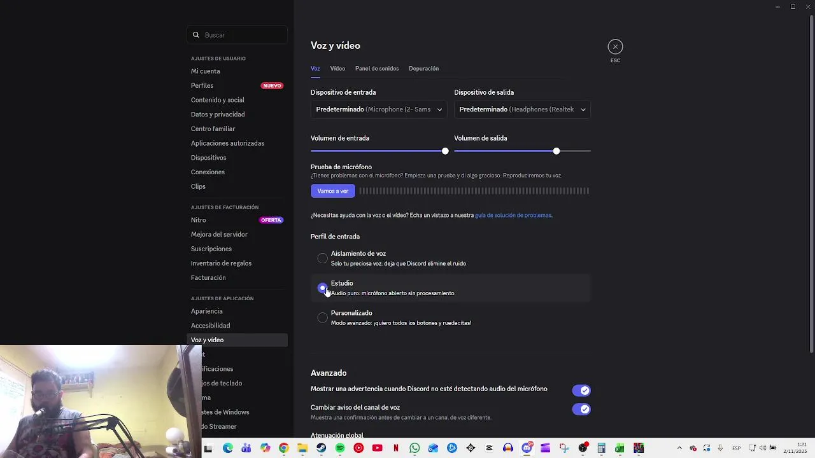815x458 pixels.
Task: Click the microphone tray icon
Action: tap(720, 448)
